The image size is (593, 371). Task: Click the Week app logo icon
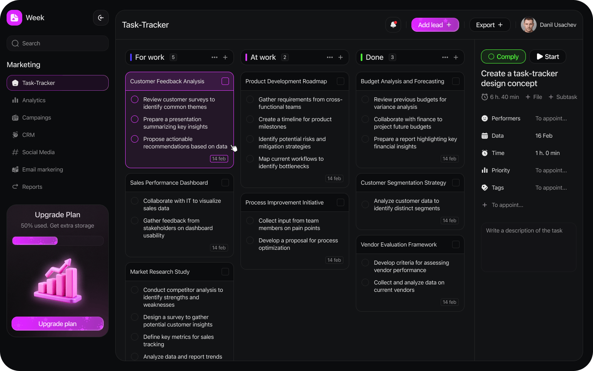(14, 18)
